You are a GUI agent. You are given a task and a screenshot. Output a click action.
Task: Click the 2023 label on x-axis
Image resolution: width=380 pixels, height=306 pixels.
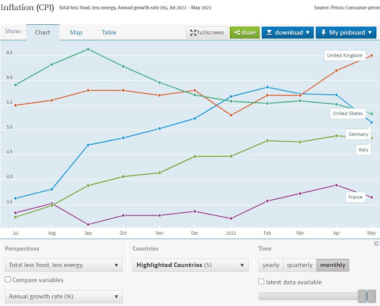231,233
